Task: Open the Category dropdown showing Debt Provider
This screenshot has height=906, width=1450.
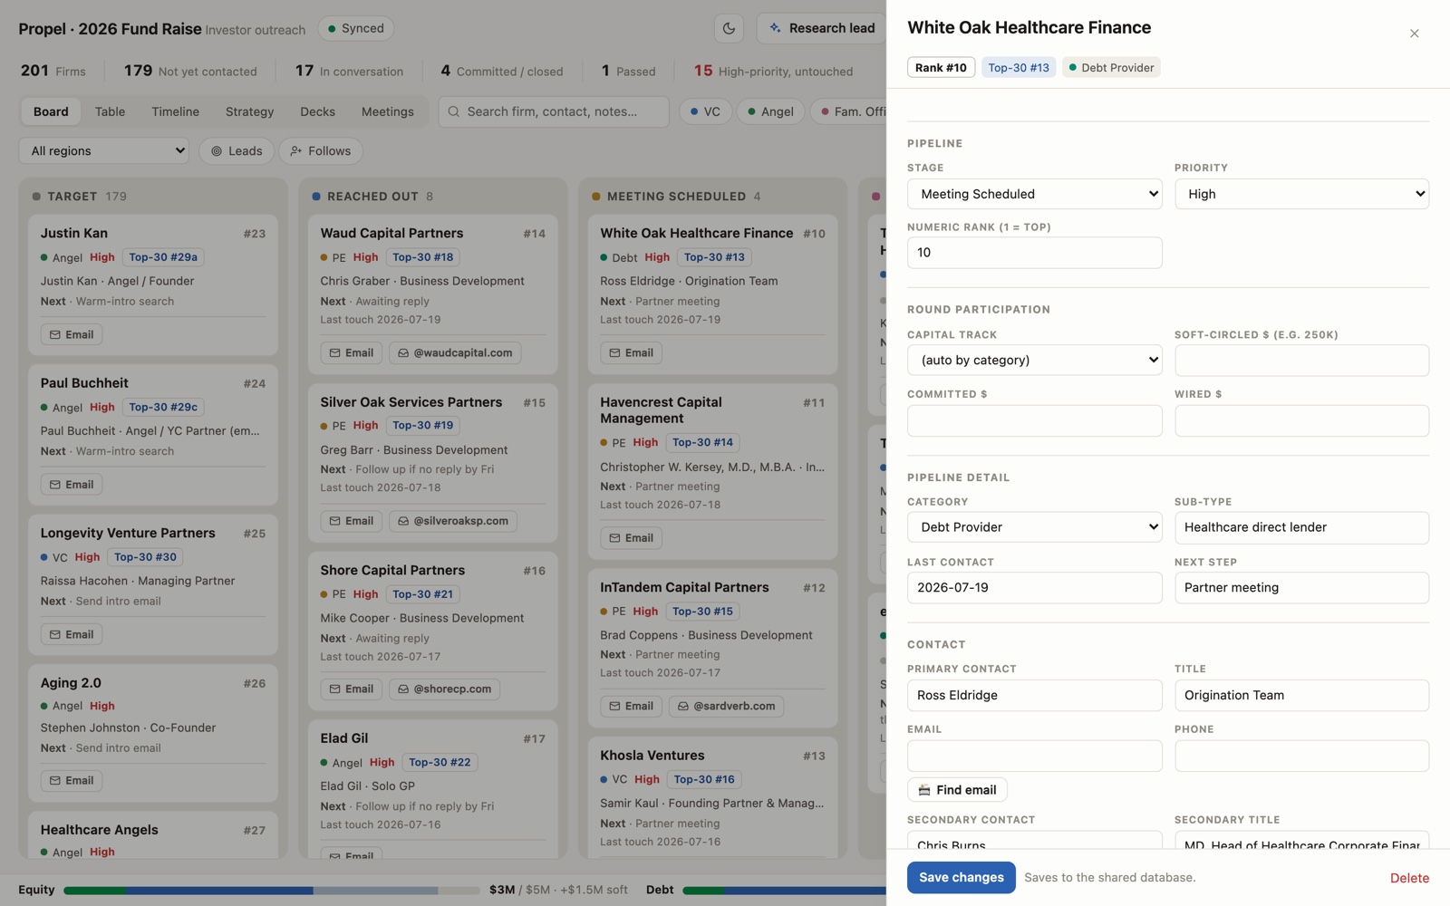Action: [x=1034, y=527]
